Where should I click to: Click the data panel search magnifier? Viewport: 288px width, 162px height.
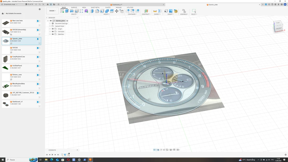pos(40,4)
